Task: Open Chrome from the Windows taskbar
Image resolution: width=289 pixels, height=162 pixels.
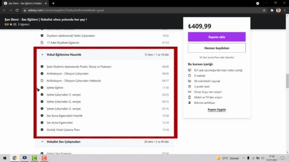Action: click(15, 158)
